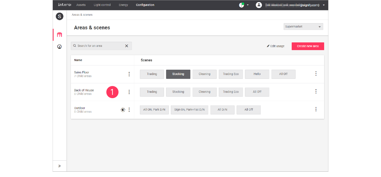This screenshot has height=177, width=381.
Task: Click the help question mark icon
Action: tap(241, 5)
